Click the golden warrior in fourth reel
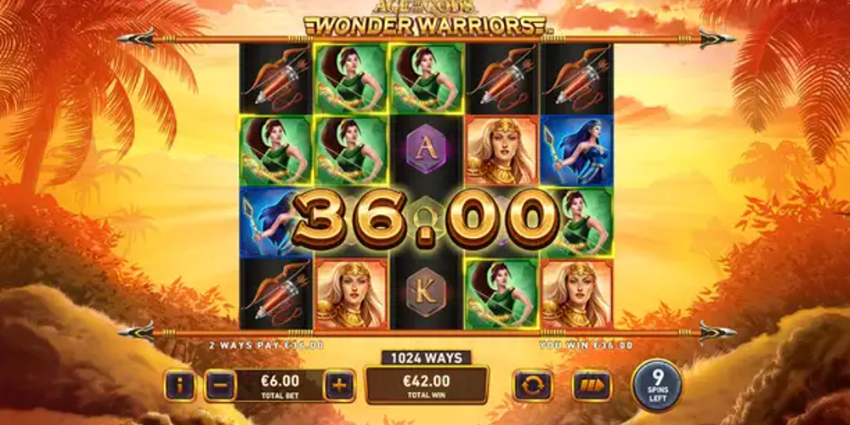 [501, 150]
